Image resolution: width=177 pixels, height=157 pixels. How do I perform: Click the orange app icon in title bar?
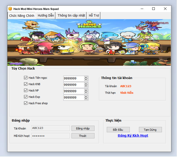tap(10, 9)
